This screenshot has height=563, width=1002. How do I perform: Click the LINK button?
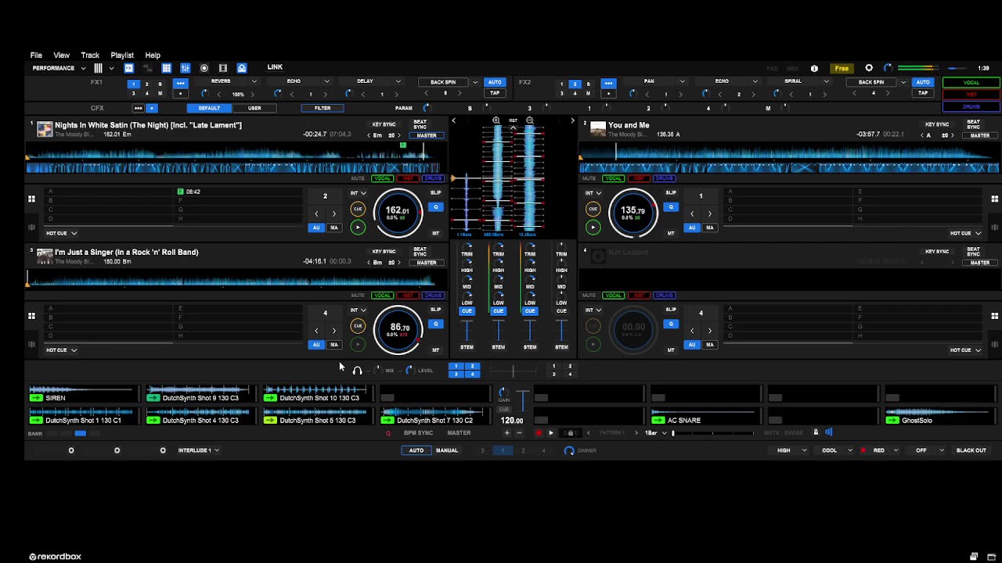coord(275,67)
